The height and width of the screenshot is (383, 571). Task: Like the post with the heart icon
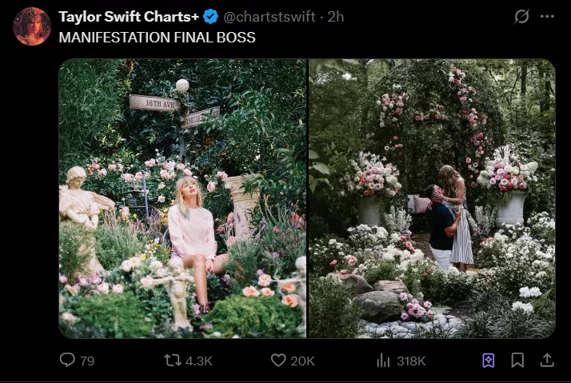(x=278, y=361)
